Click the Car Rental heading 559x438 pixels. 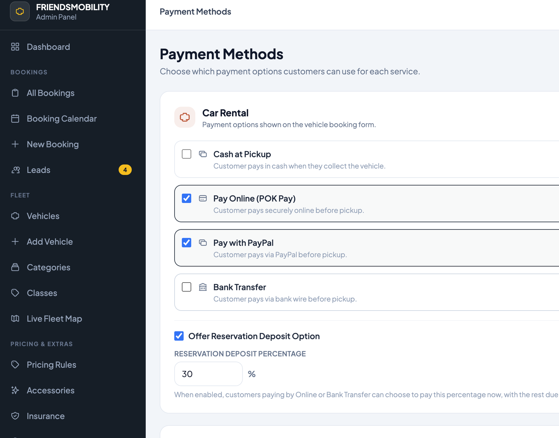225,113
